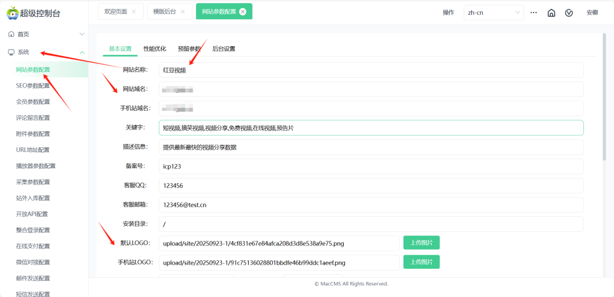Click the 备案号 input field
Image resolution: width=614 pixels, height=297 pixels.
(x=371, y=166)
